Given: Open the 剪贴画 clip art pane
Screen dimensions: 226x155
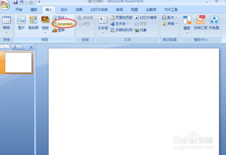Looking at the screenshot, I should [x=33, y=22].
